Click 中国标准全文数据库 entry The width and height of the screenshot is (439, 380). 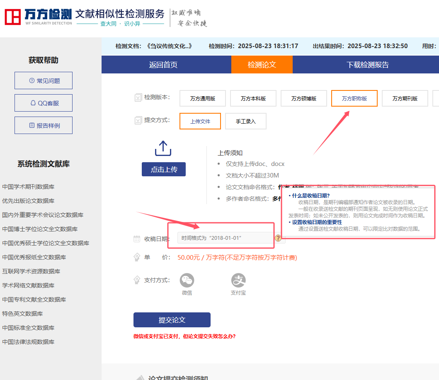coord(28,328)
